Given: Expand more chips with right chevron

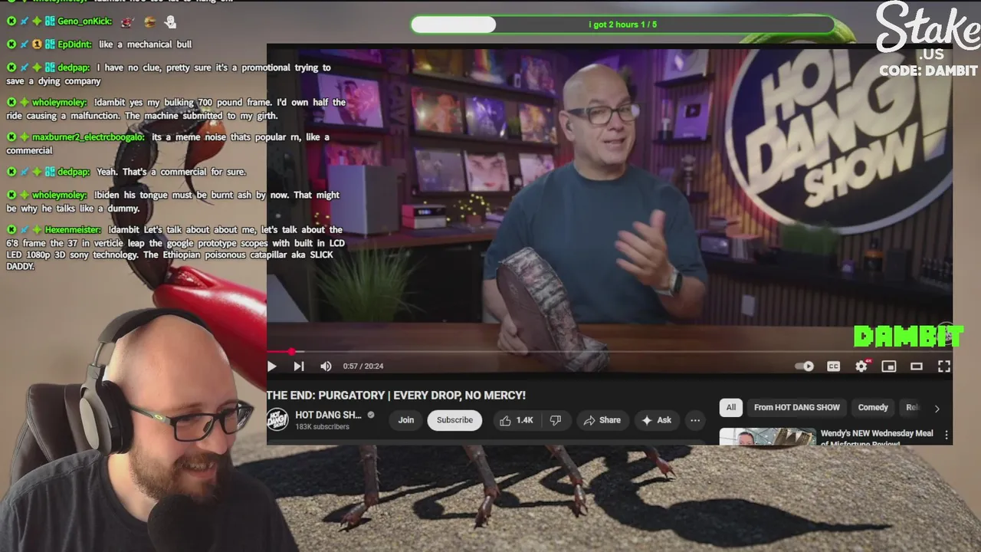Looking at the screenshot, I should [937, 409].
